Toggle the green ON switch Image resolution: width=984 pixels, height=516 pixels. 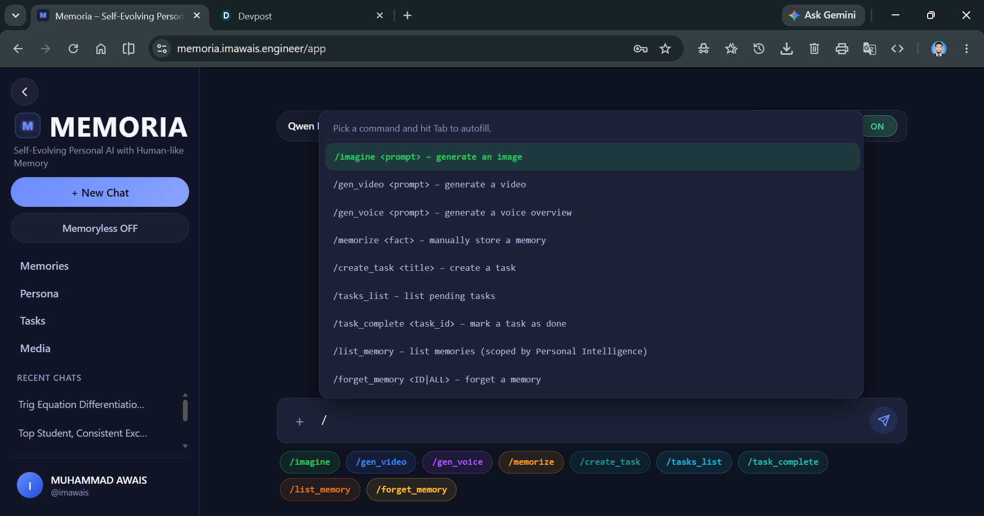(877, 126)
